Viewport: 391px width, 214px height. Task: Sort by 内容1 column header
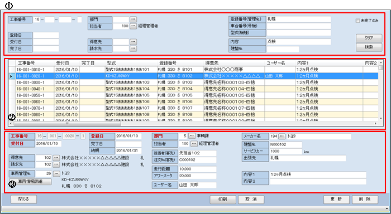[x=329, y=63]
